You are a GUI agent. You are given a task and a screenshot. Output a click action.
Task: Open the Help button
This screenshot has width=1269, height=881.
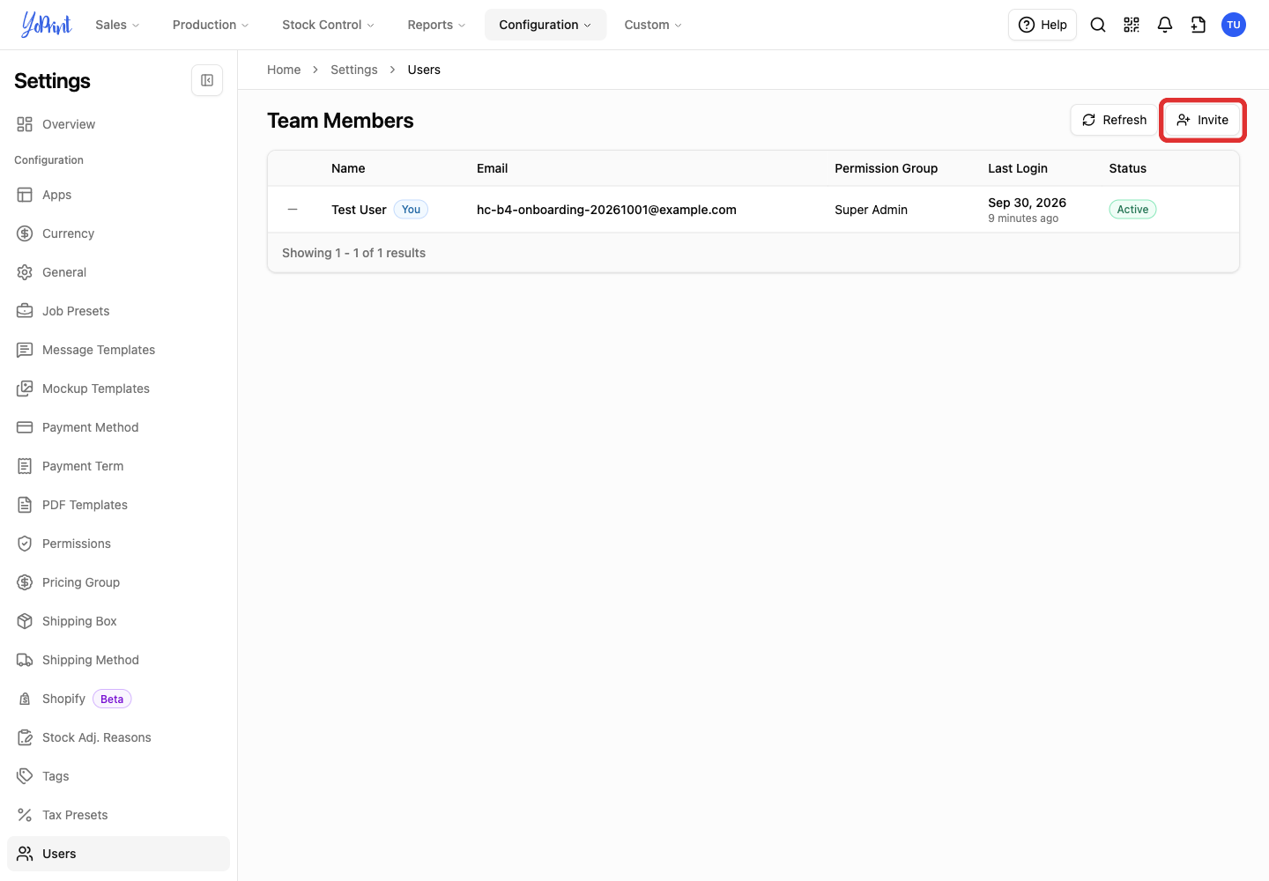1043,25
